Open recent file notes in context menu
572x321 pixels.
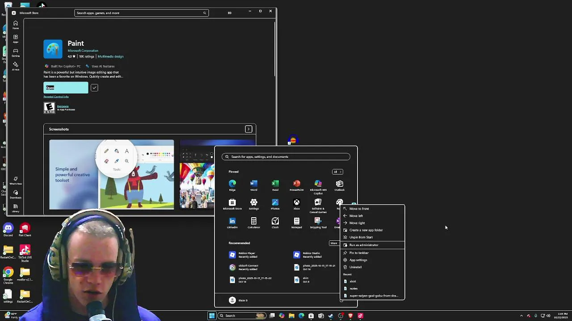coord(372,288)
